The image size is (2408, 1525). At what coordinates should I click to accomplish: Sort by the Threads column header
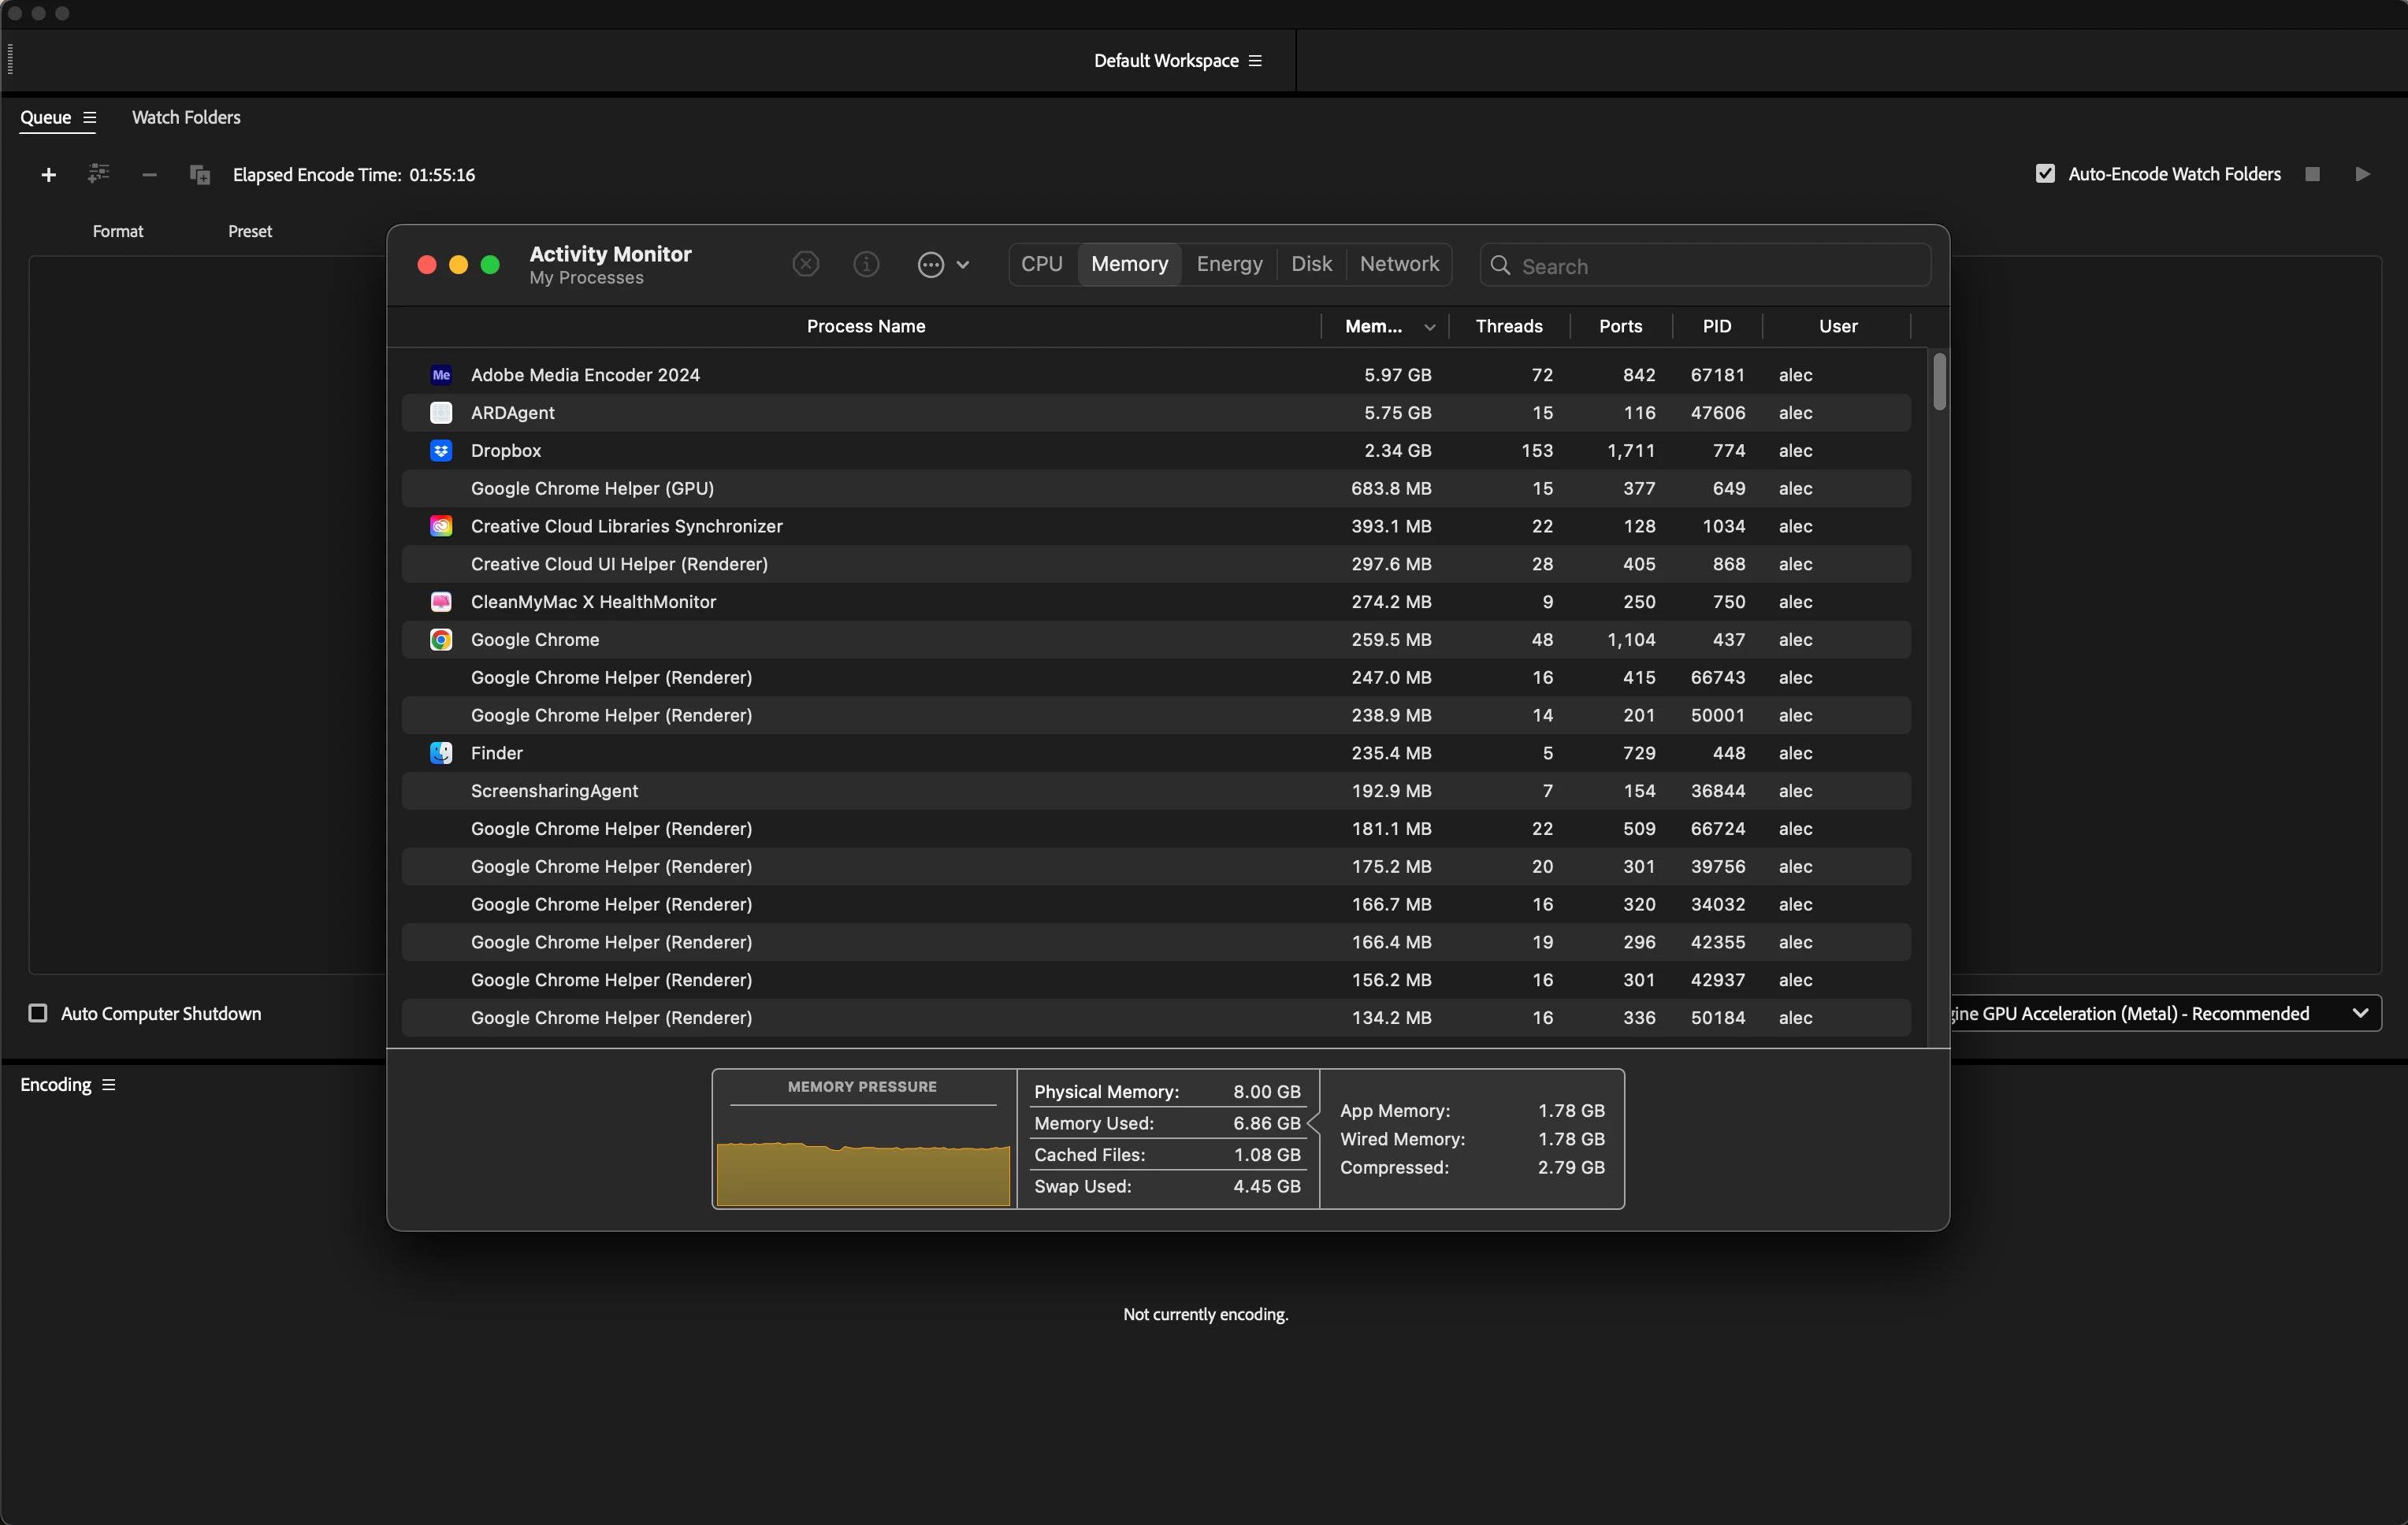click(1508, 326)
